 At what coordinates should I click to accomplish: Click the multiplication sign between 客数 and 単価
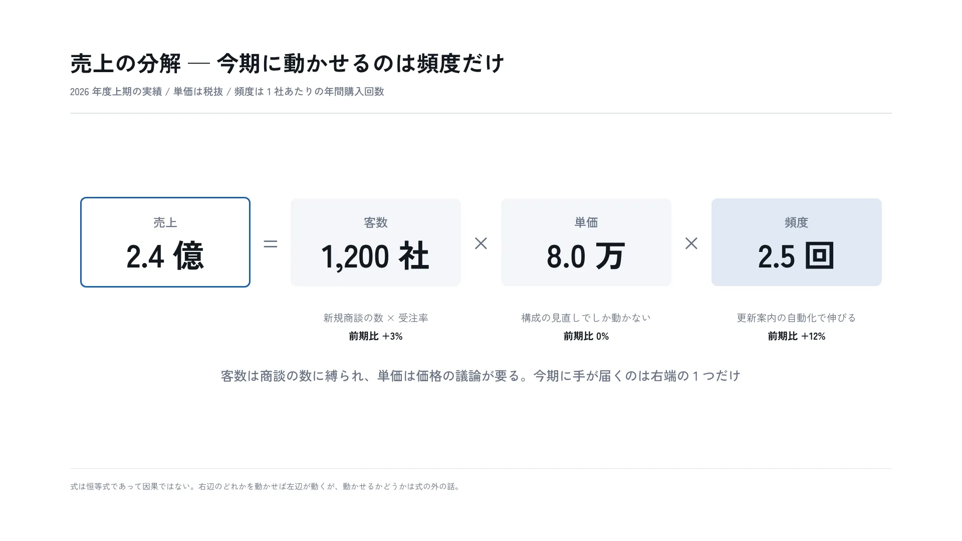[481, 243]
